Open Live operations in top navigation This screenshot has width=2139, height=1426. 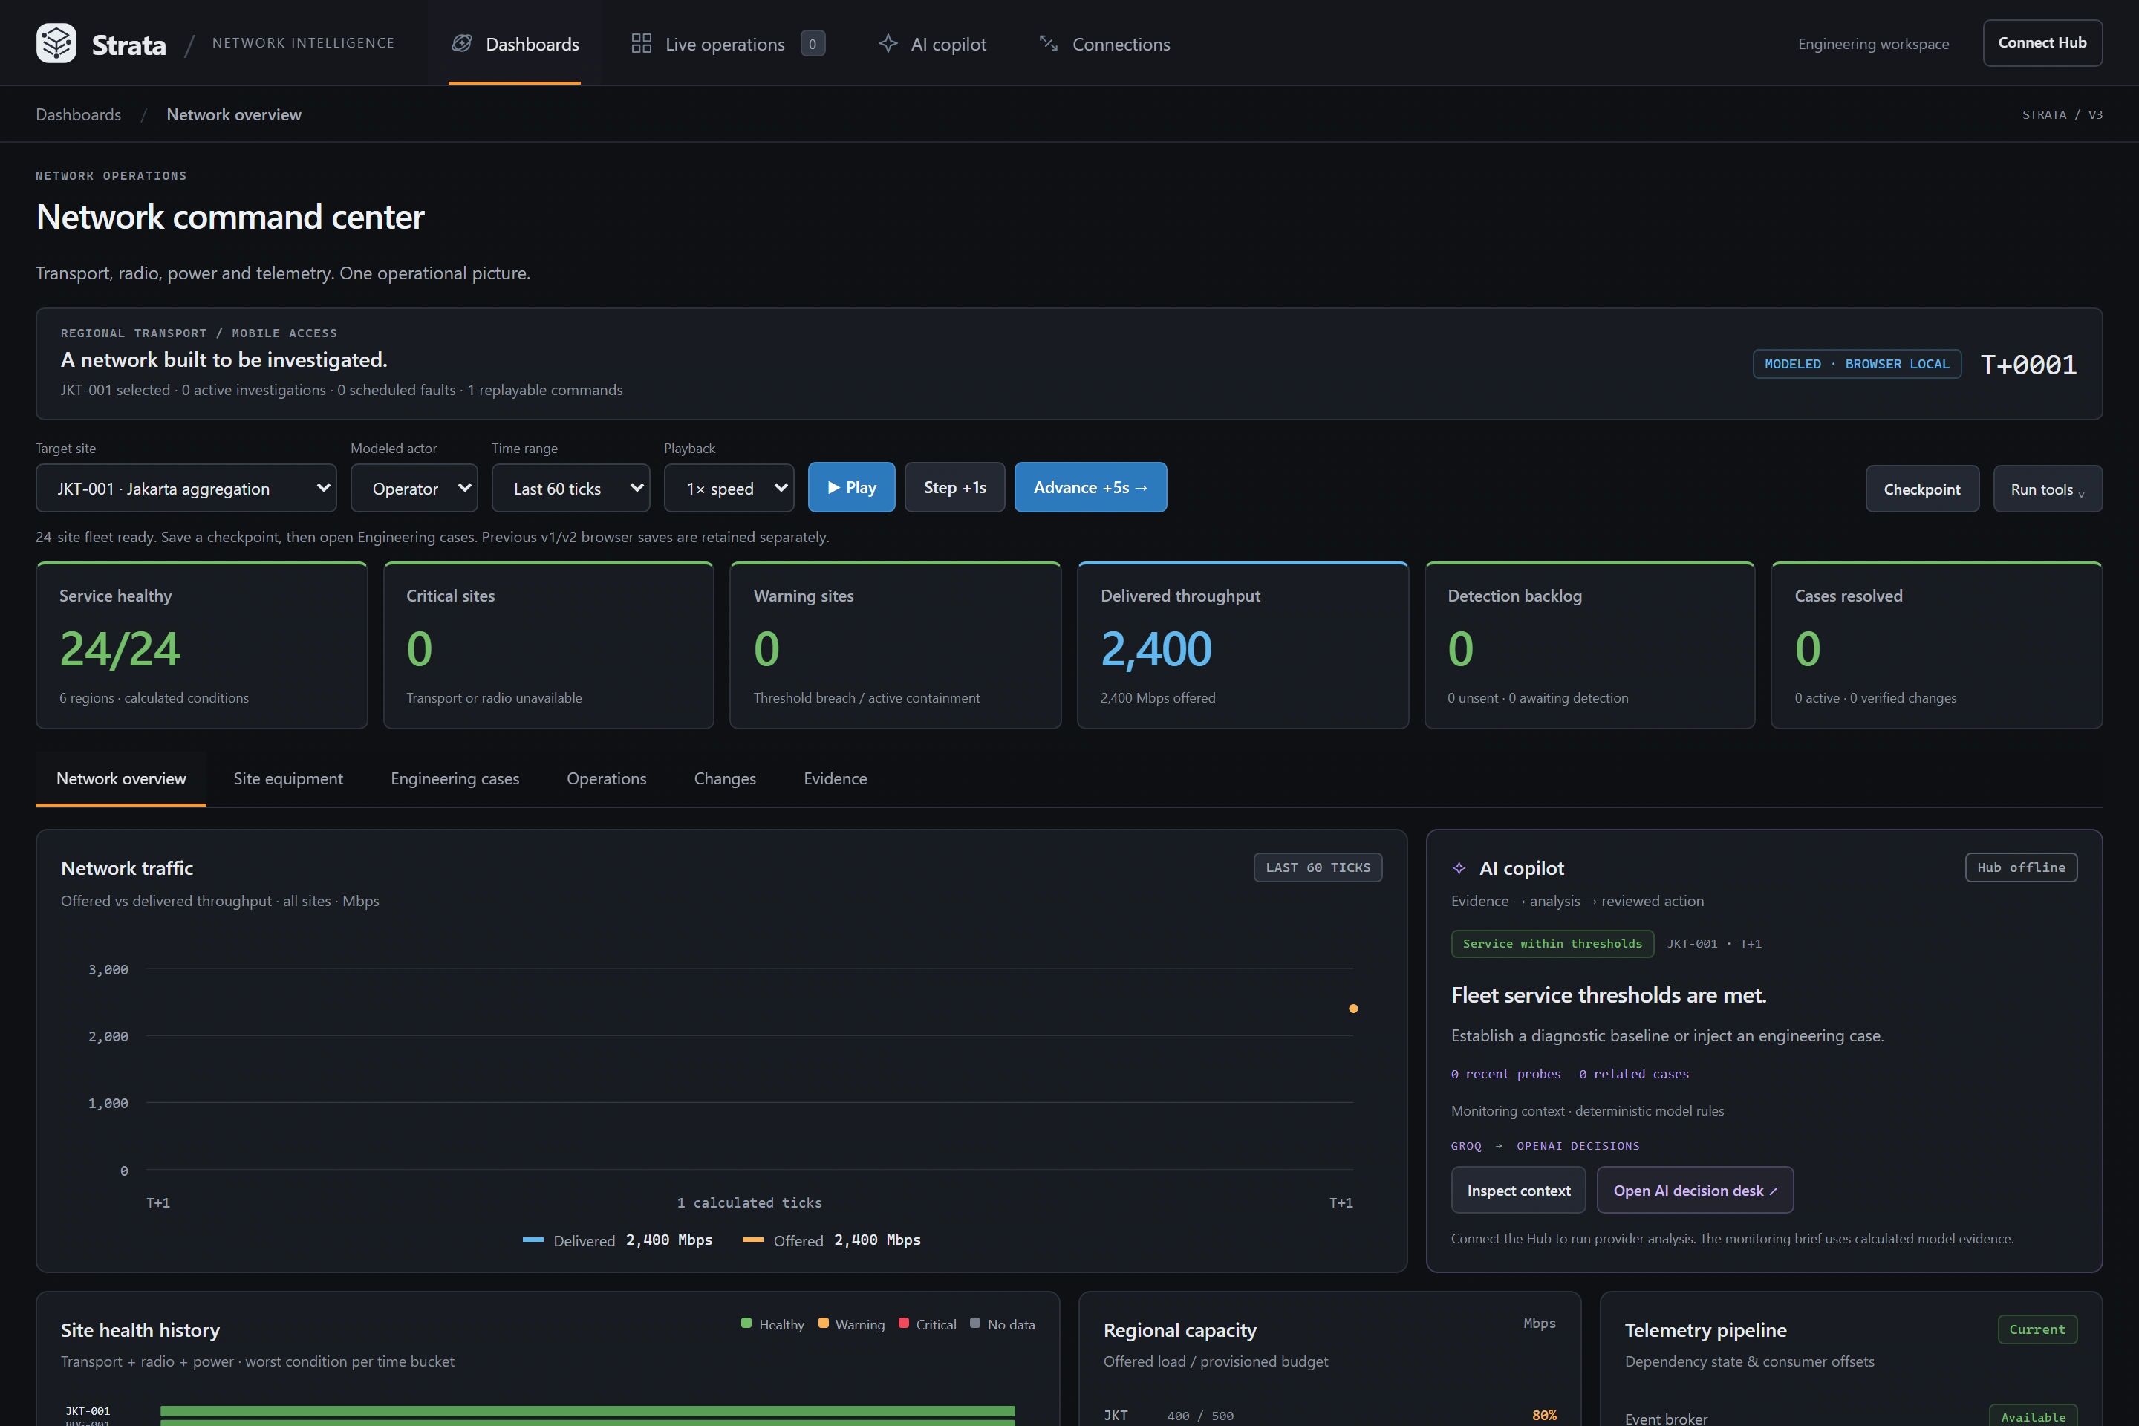coord(728,44)
